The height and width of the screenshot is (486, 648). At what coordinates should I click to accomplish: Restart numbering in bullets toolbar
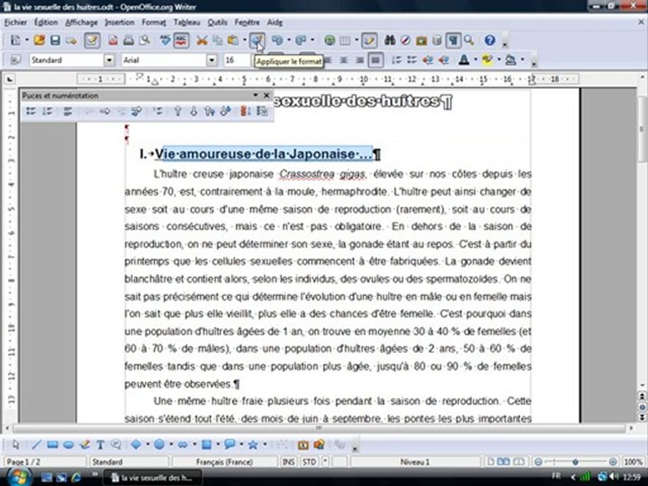tap(246, 111)
